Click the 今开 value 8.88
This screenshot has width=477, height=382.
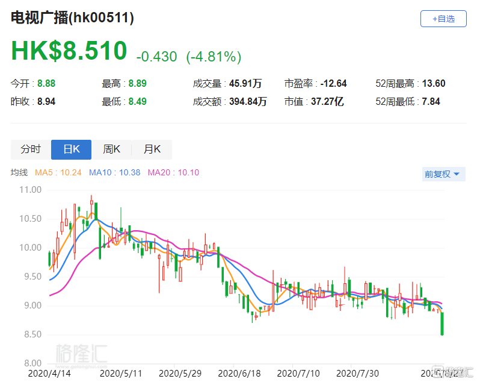click(x=46, y=84)
